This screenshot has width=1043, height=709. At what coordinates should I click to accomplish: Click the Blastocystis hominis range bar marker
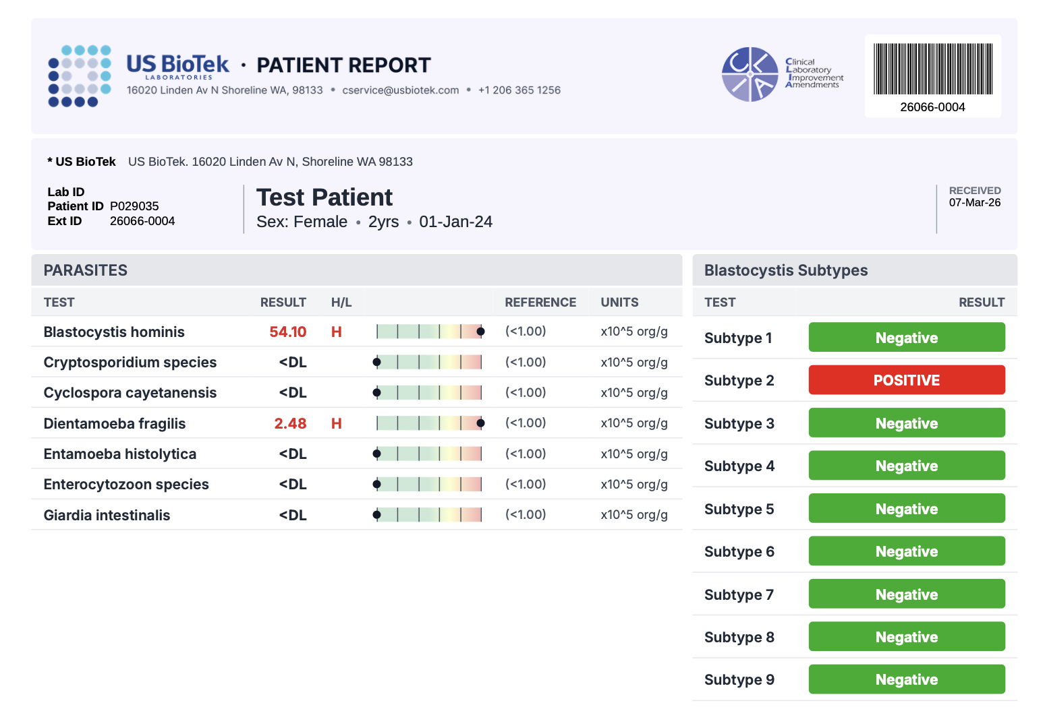pos(480,332)
